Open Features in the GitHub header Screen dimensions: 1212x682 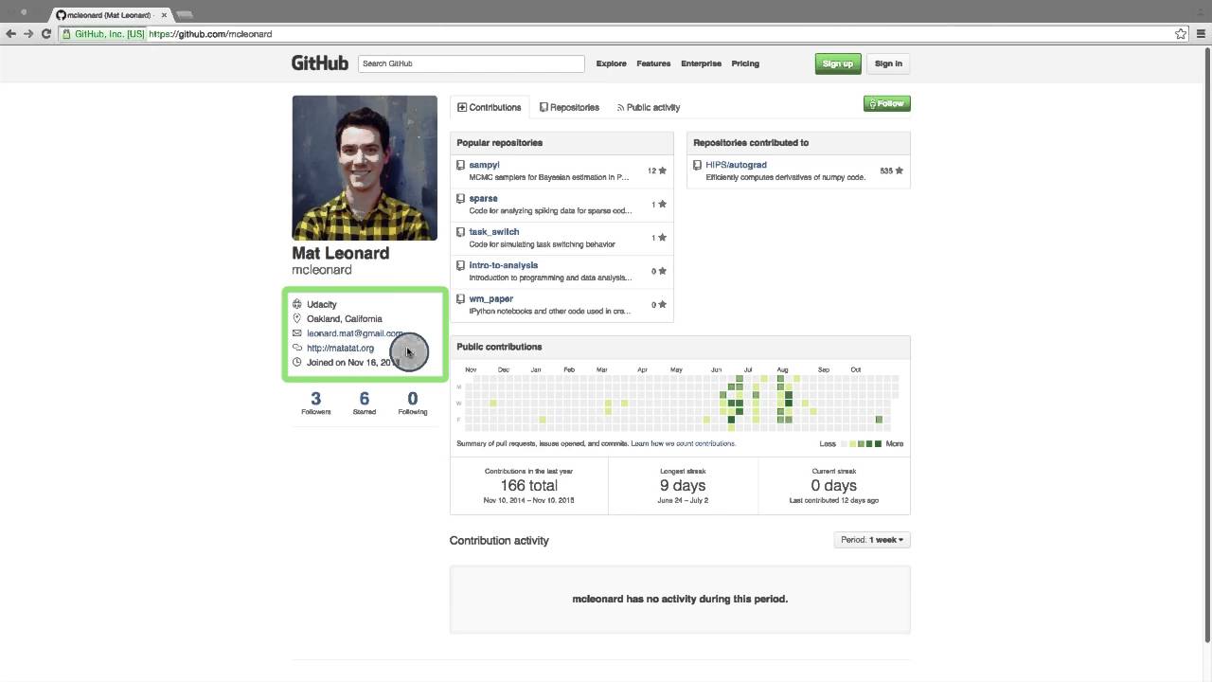pos(653,63)
